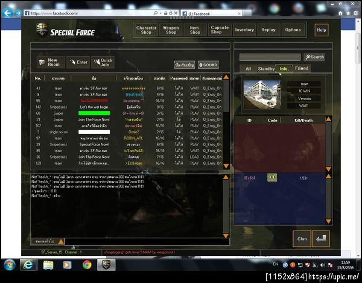
Task: Click the return arrow button beside Clan
Action: pos(321,239)
